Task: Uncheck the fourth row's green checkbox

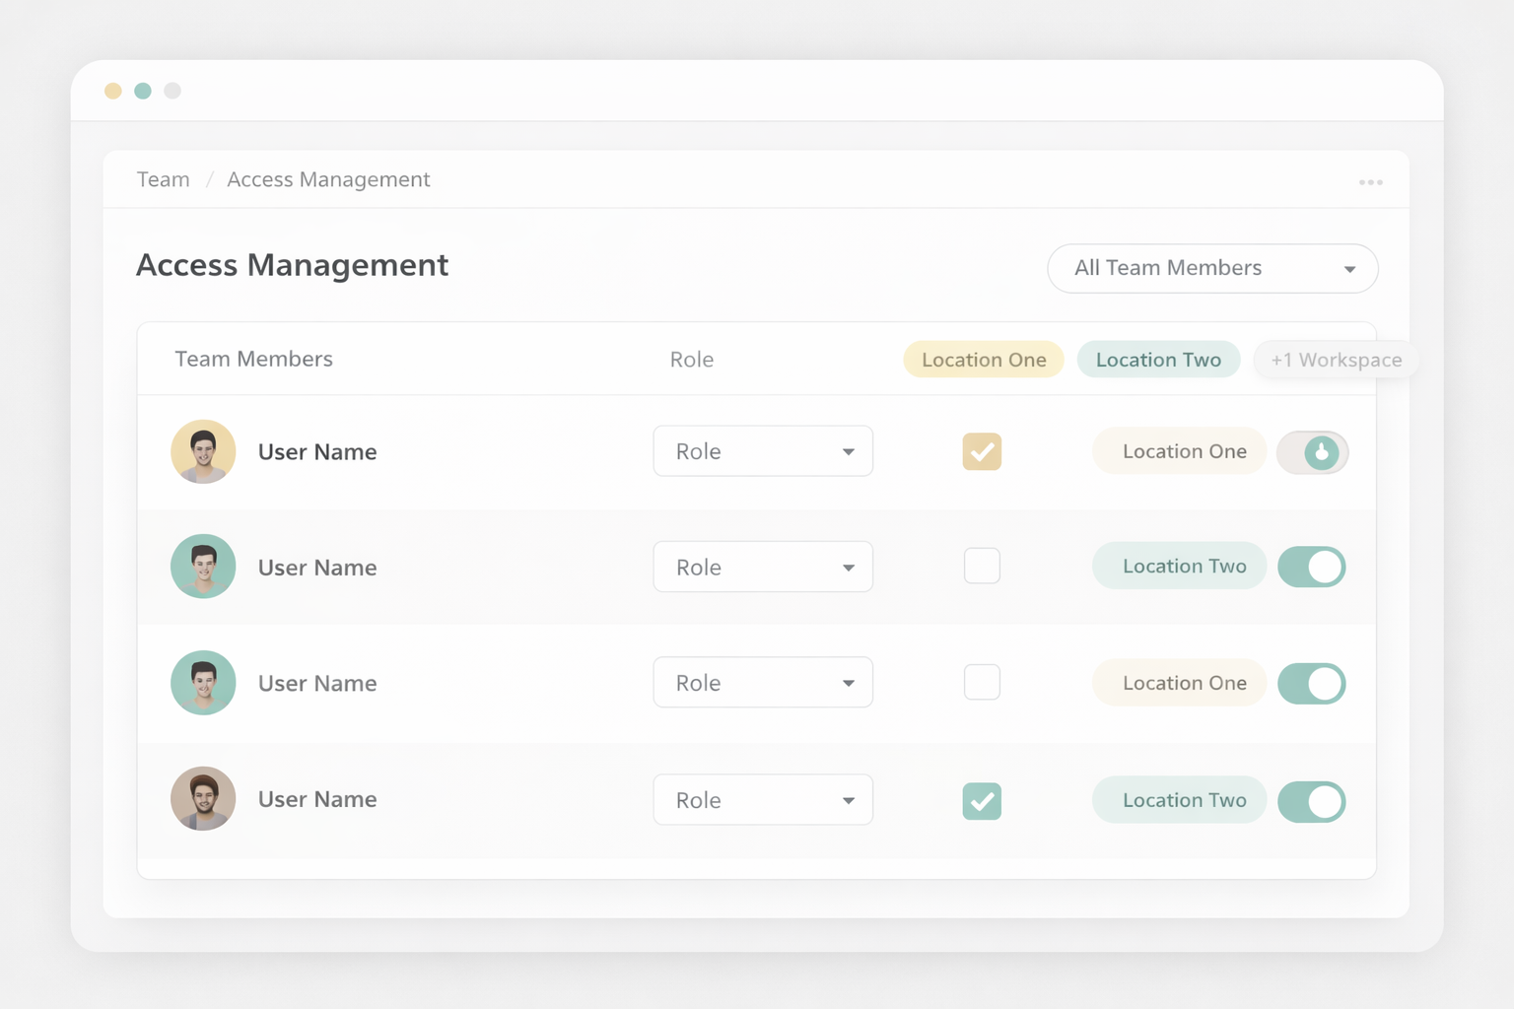Action: 982,801
